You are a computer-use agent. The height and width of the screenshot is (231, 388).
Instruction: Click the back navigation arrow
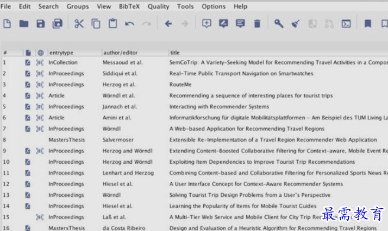point(168,23)
